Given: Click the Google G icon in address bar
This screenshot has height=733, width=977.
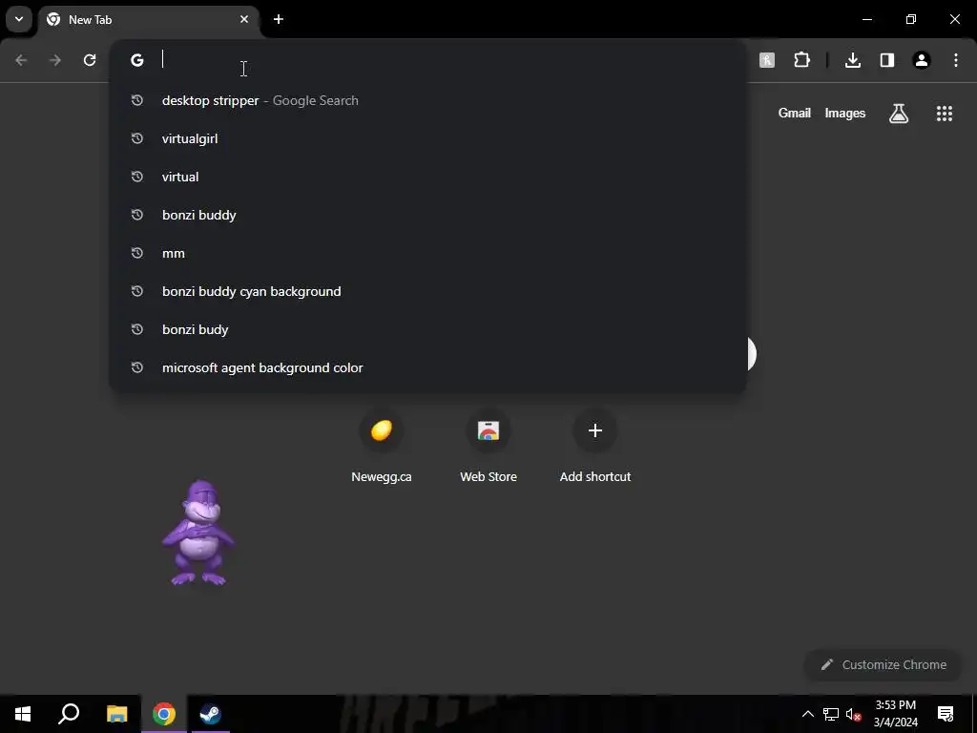Looking at the screenshot, I should coord(137,60).
